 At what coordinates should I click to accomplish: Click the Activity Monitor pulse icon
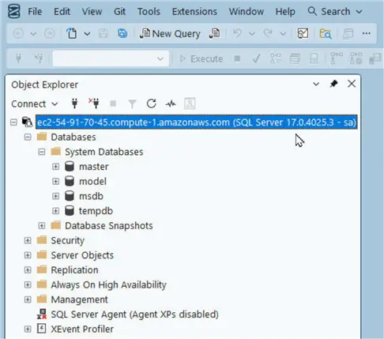coord(171,104)
